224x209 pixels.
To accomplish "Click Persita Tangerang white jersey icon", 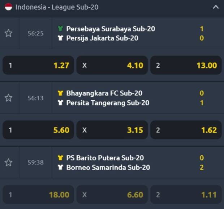I will point(60,103).
